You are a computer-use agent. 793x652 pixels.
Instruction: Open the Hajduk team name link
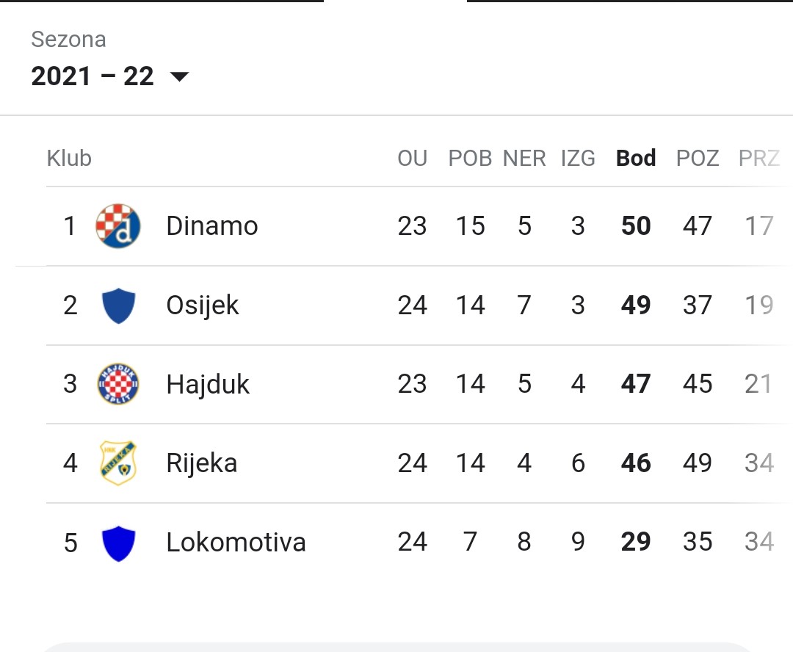[208, 384]
